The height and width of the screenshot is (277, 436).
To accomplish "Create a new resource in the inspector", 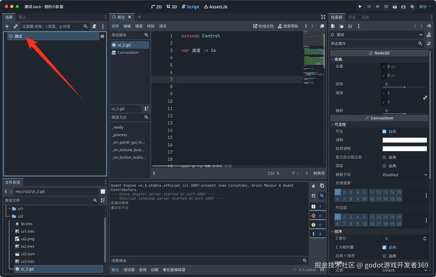I will (x=333, y=26).
